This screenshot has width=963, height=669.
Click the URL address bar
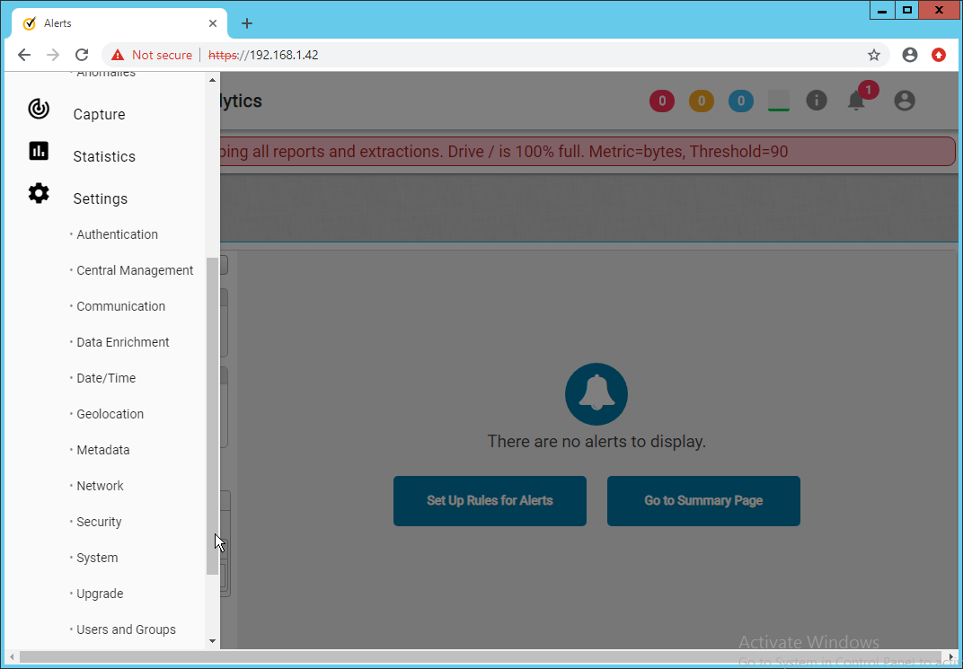[x=539, y=55]
